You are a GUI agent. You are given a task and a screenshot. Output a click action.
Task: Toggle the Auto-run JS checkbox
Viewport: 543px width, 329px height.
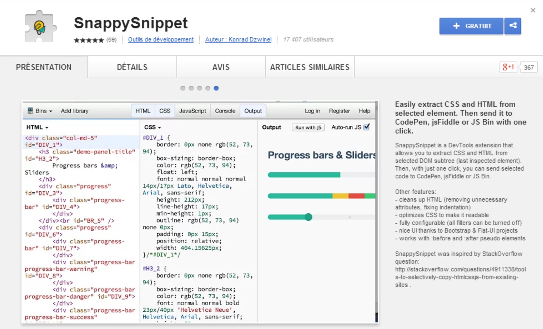click(x=366, y=127)
